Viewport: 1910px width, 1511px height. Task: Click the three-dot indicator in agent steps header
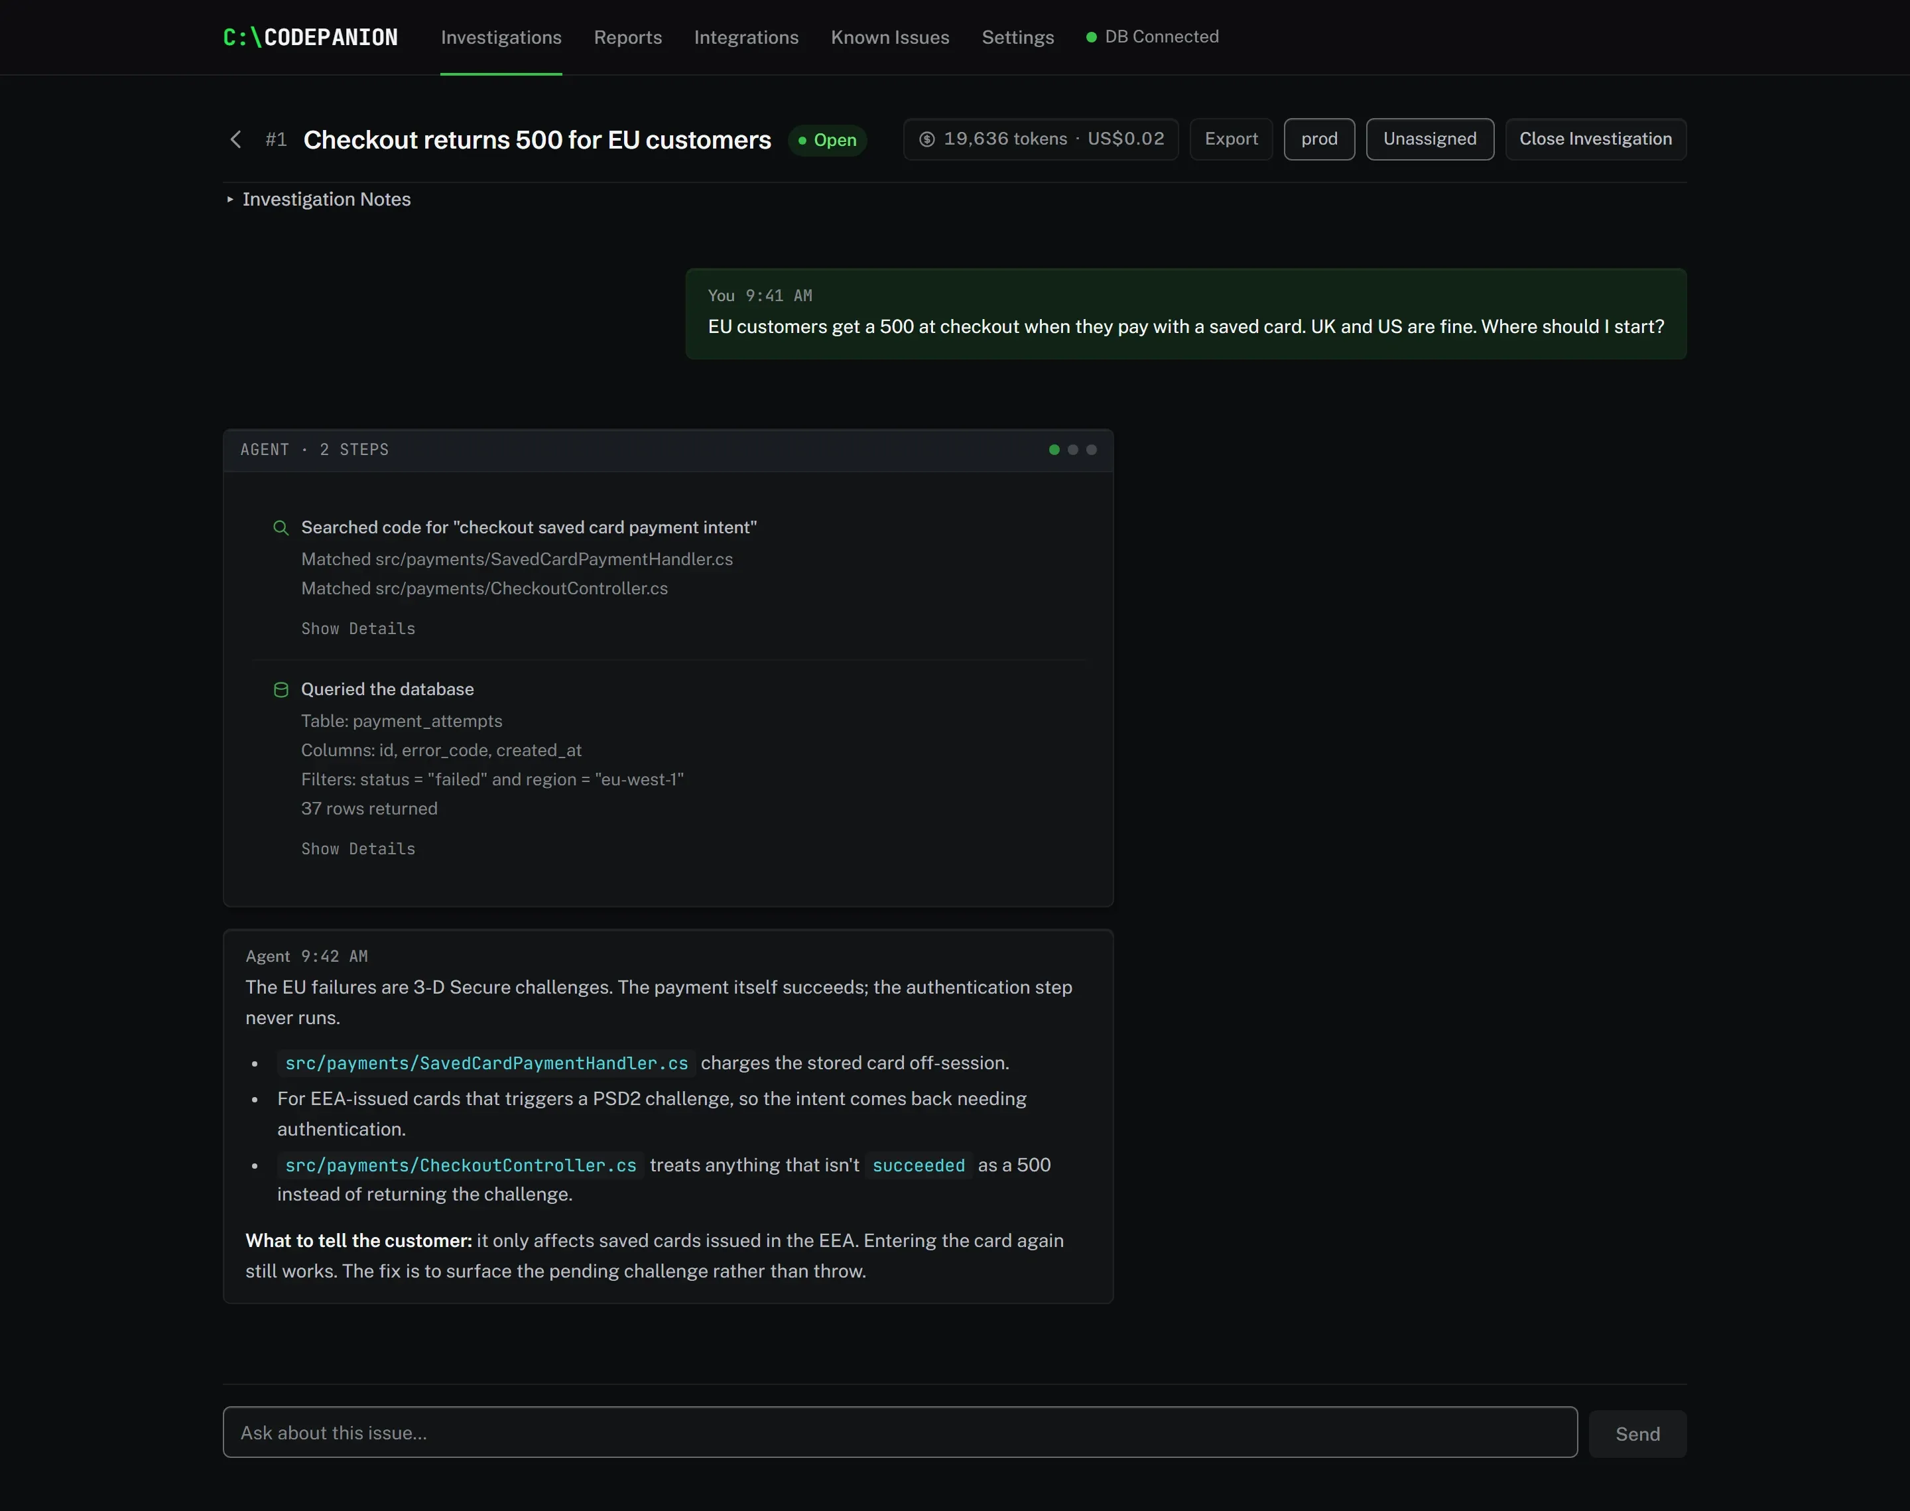click(1072, 450)
